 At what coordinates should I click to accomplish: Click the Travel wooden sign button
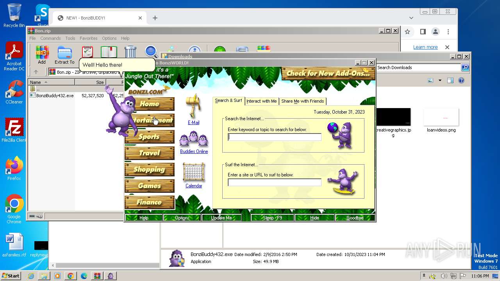tap(150, 153)
